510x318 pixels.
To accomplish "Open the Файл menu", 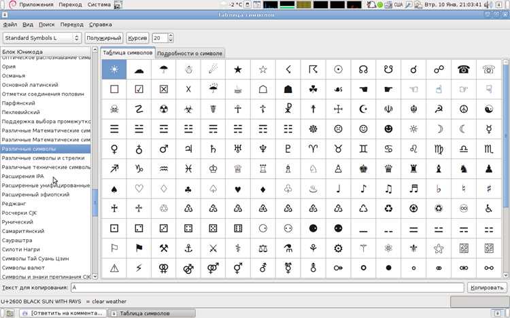I will coord(10,24).
